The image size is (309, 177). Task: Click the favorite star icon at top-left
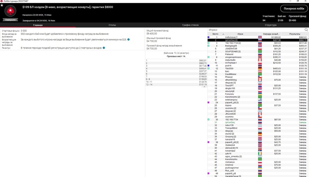(x=2, y=5)
